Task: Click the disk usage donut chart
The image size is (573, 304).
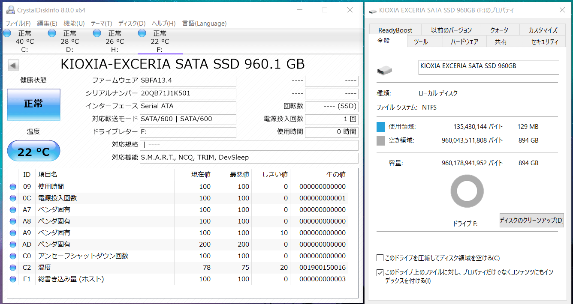Action: point(467,191)
